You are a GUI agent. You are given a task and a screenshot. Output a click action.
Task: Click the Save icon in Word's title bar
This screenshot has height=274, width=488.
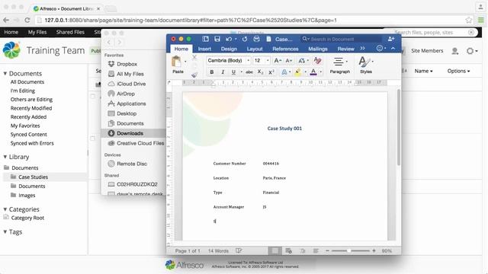pos(217,39)
